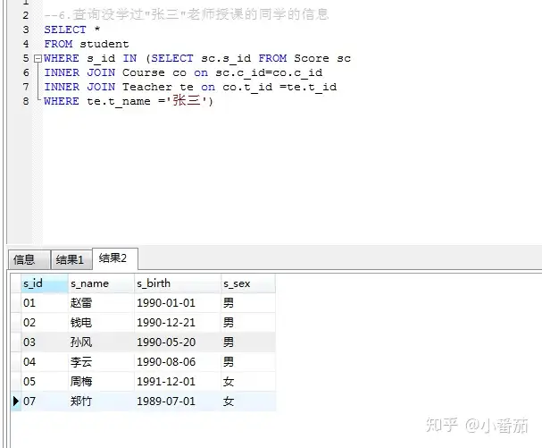Click the name cell 郑竹
The image size is (542, 448).
pyautogui.click(x=101, y=402)
